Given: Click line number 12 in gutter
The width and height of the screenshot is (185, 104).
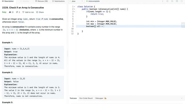Looking at the screenshot, I should (x=73, y=34).
